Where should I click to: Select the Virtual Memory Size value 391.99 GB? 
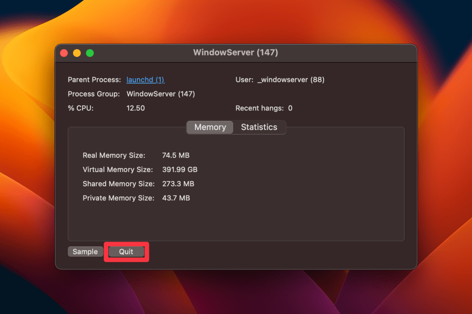click(180, 170)
